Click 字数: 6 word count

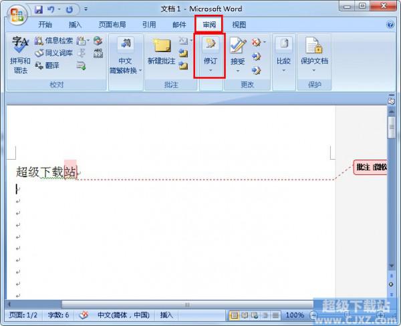(58, 315)
